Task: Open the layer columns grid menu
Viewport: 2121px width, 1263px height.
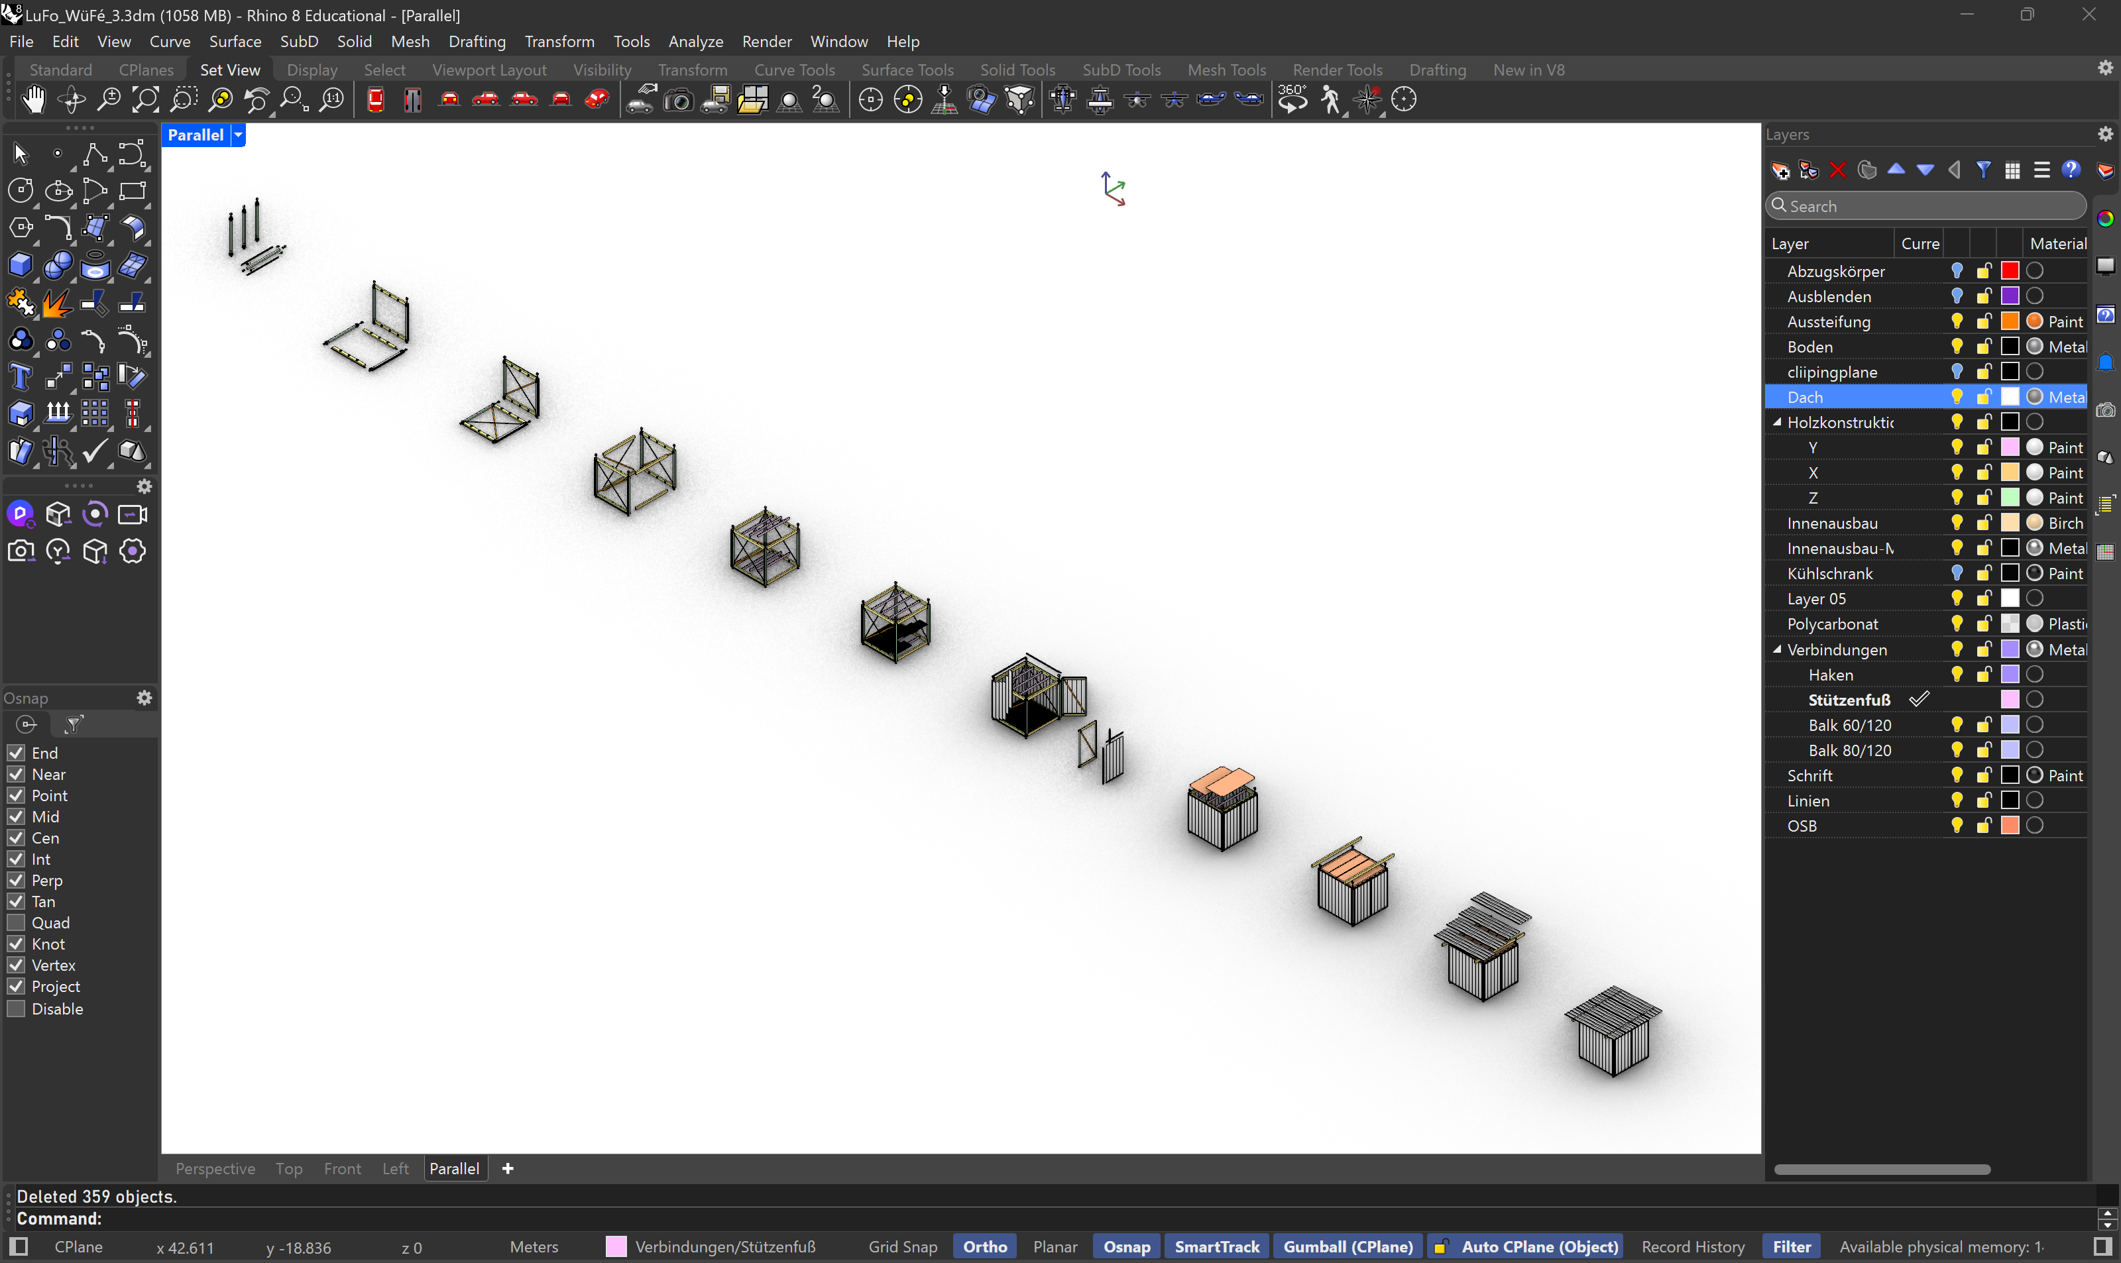Action: (x=2013, y=170)
